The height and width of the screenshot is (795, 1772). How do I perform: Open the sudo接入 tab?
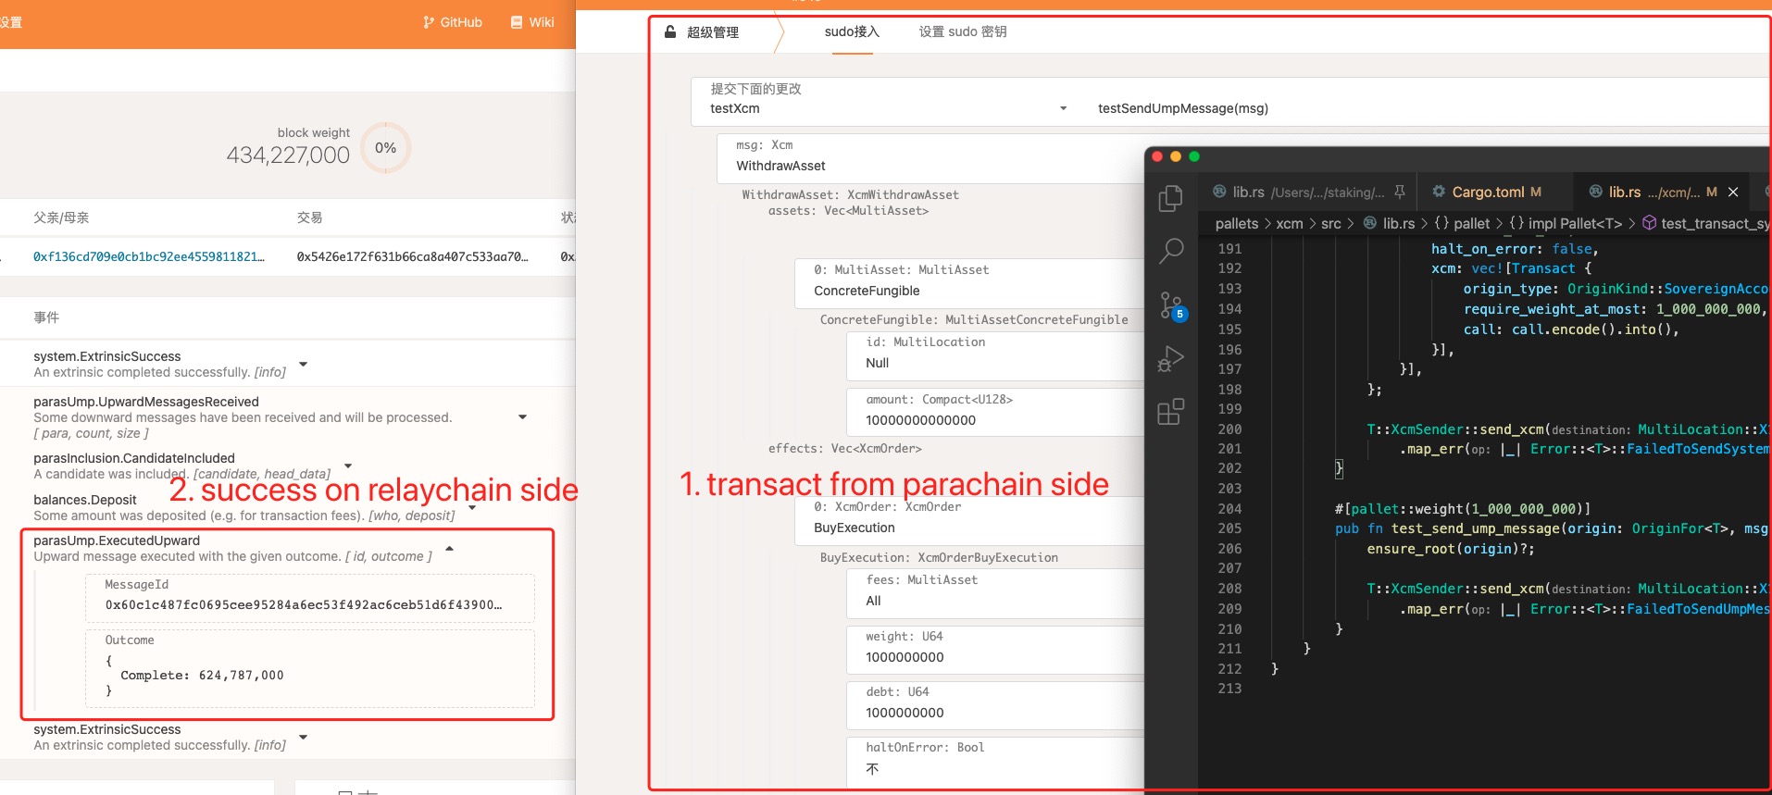pos(852,31)
